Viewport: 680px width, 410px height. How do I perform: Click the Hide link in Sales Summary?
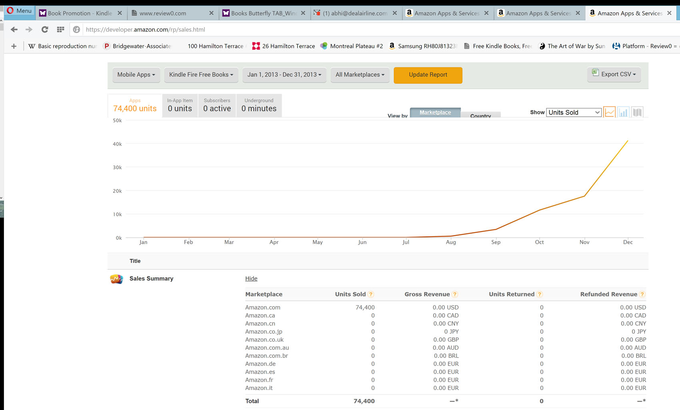click(251, 279)
